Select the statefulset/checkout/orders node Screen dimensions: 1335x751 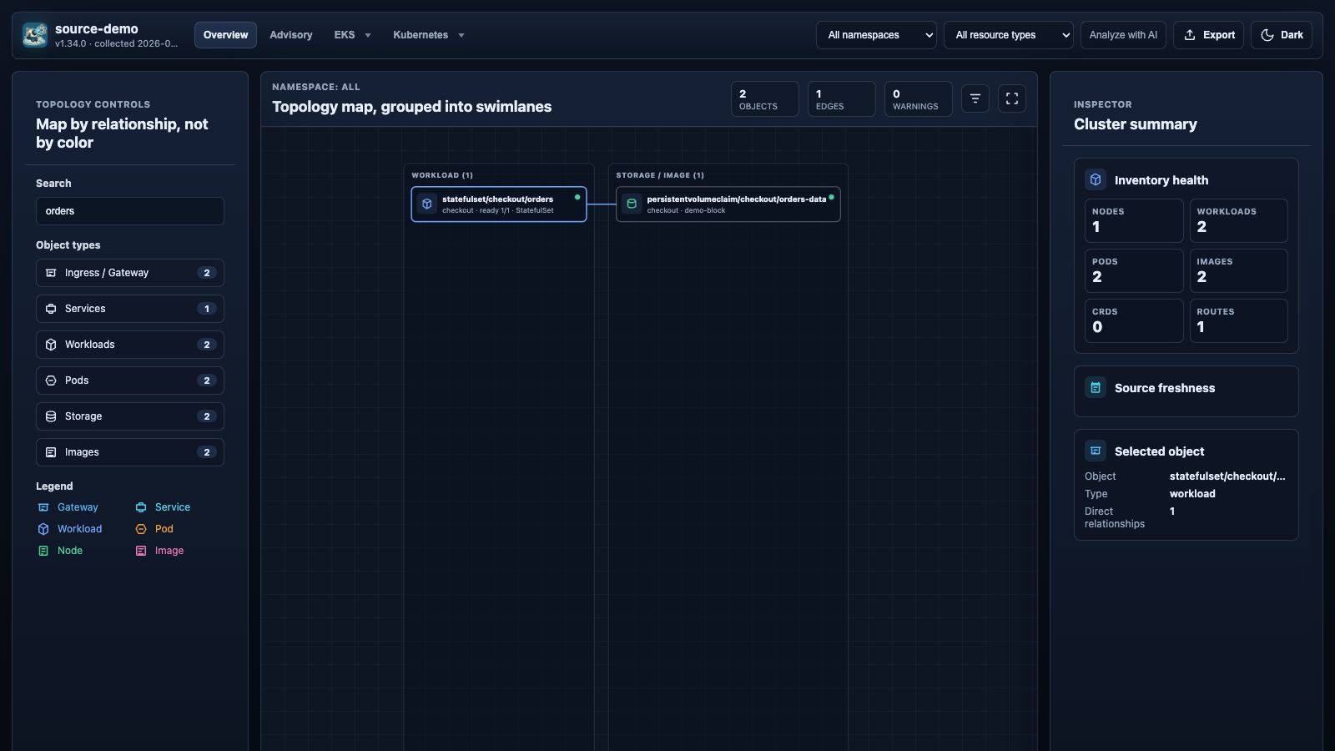pyautogui.click(x=499, y=204)
